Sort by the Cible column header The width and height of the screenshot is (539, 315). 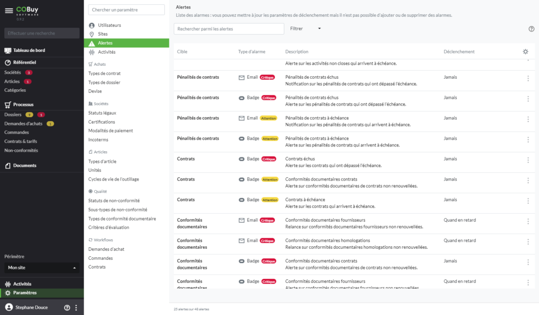(x=182, y=51)
